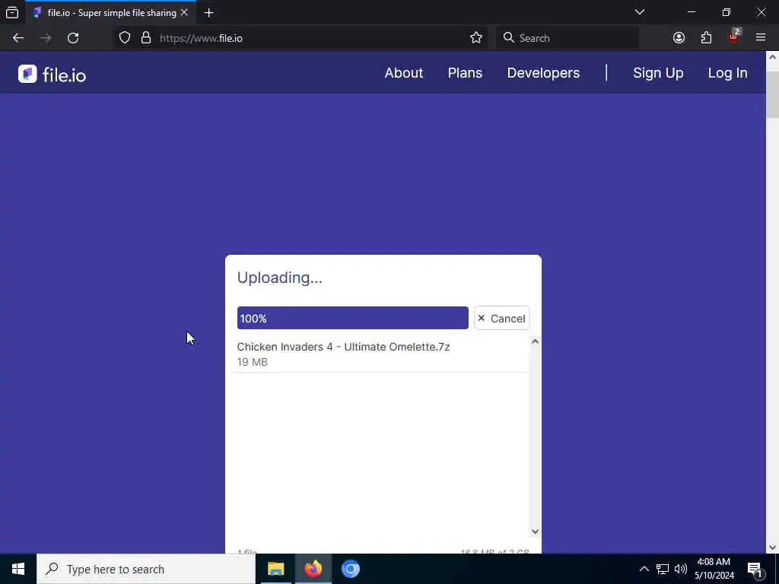Click the file.io logo
Screen dimensions: 779x584
[52, 75]
